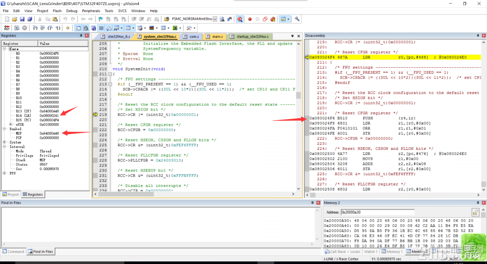Toggle the Call Stack window icon
The height and width of the screenshot is (264, 487).
pyautogui.click(x=109, y=28)
